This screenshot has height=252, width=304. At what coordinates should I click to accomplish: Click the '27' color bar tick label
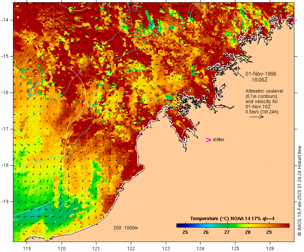(x=227, y=232)
